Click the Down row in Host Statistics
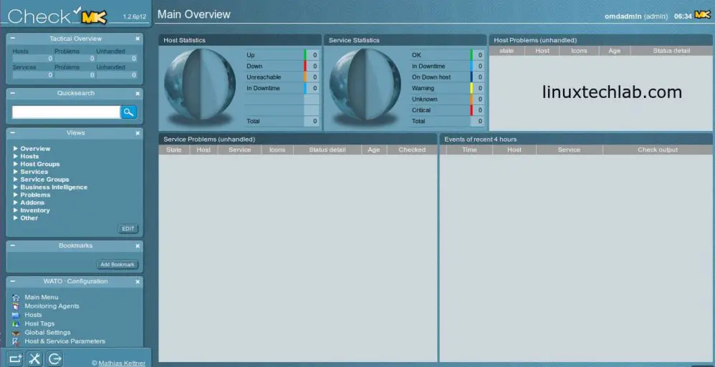Image resolution: width=715 pixels, height=367 pixels. 282,66
